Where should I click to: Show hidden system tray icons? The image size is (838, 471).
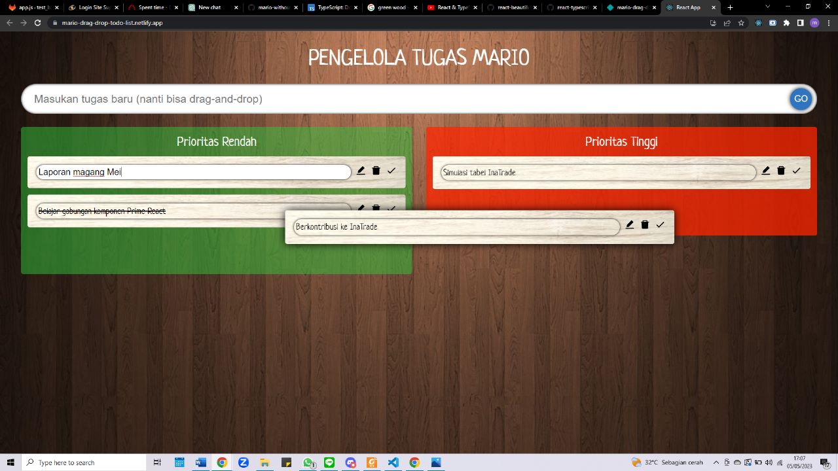click(x=716, y=462)
